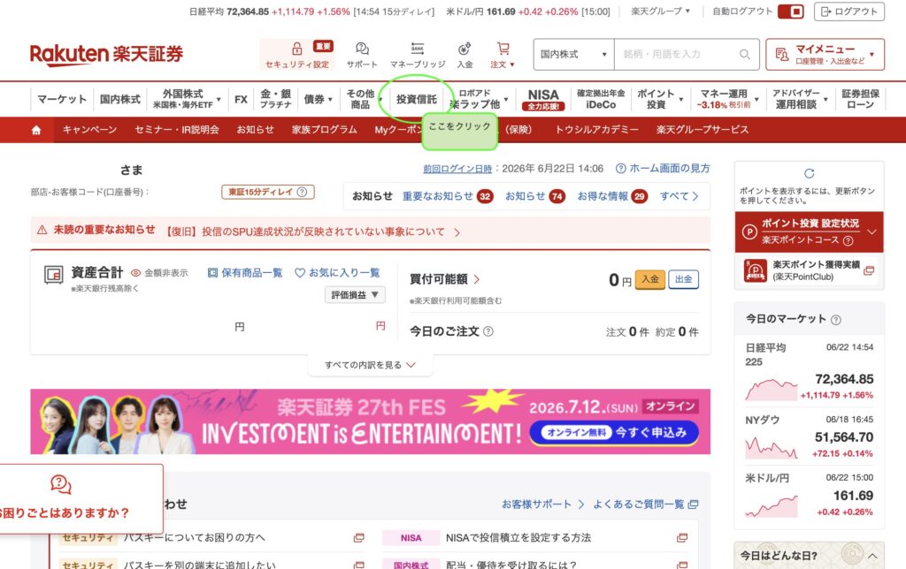Click help icon beside 今日のマーケット

tap(835, 320)
